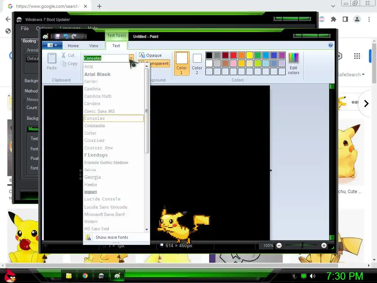Pick the red color swatch
This screenshot has height=283, width=377.
[233, 55]
